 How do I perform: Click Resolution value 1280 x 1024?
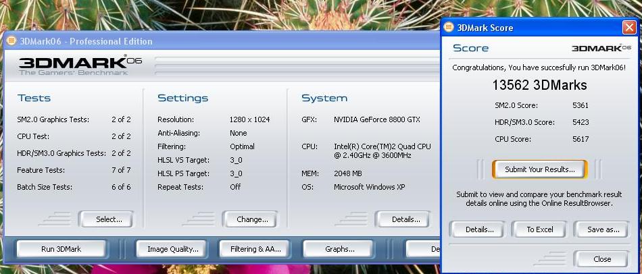250,120
